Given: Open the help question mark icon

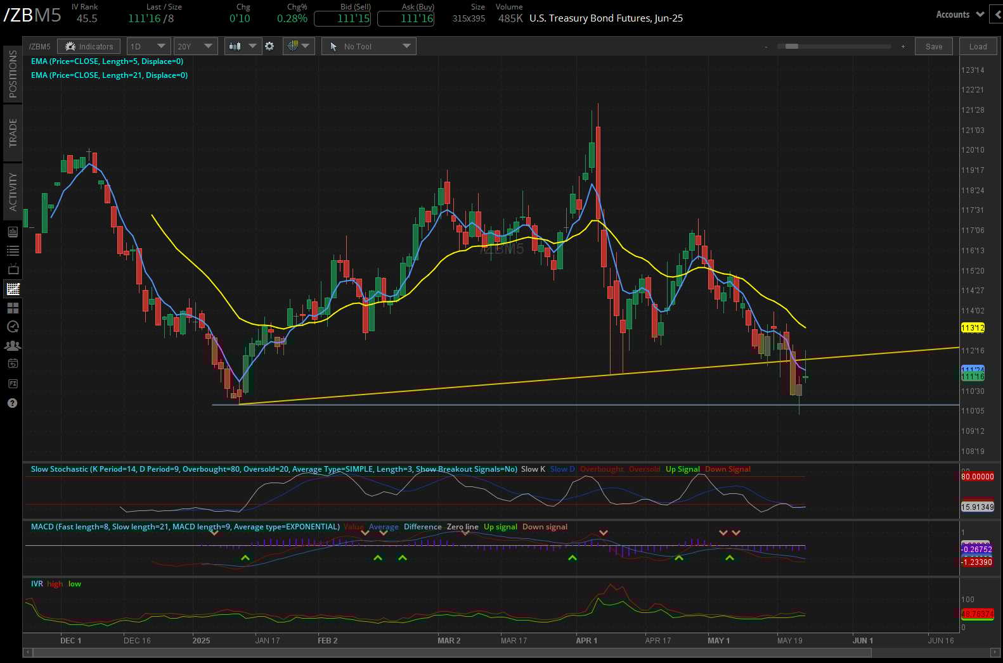Looking at the screenshot, I should point(12,403).
